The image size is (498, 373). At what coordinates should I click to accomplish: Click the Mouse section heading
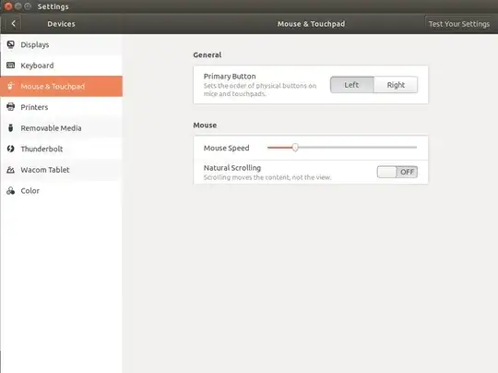coord(205,125)
